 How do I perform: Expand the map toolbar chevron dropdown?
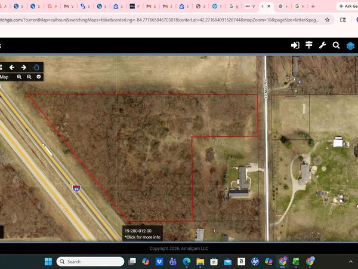(39, 77)
